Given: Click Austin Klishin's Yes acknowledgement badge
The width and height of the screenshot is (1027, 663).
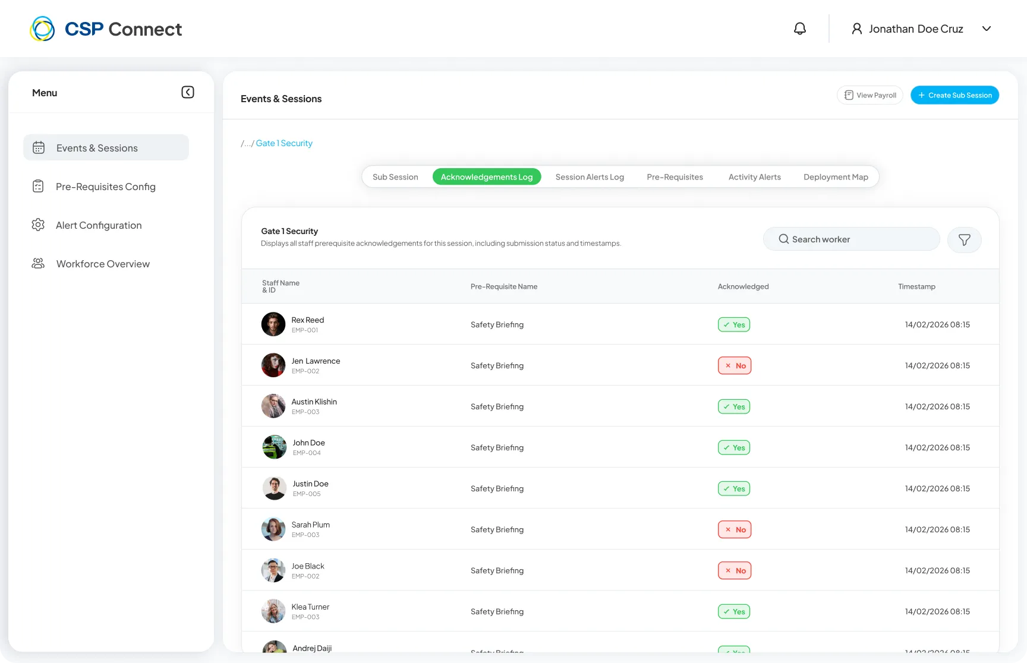Looking at the screenshot, I should click(x=734, y=406).
